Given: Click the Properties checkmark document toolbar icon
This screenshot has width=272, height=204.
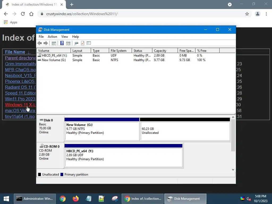Looking at the screenshot, I should coord(83,43).
